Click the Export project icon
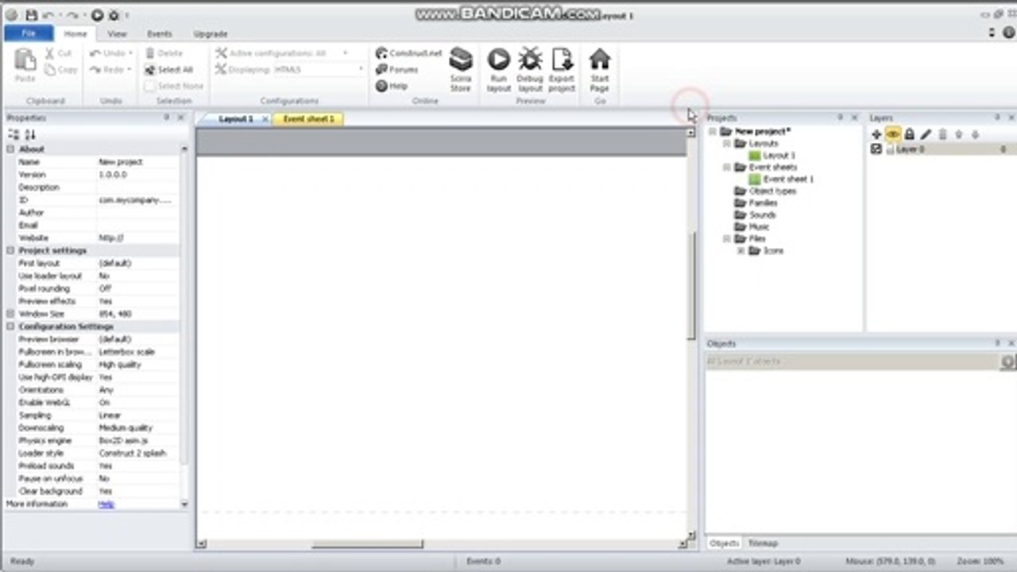 [562, 60]
